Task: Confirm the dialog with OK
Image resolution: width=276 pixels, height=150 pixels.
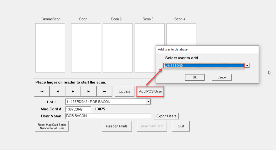Action: (x=195, y=77)
